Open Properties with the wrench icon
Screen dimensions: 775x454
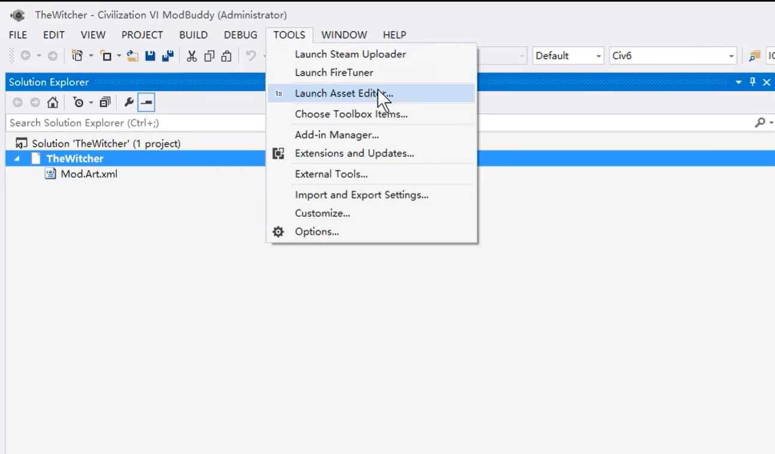coord(129,102)
